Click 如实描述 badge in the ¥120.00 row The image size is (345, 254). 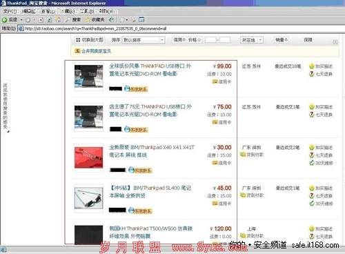[321, 228]
